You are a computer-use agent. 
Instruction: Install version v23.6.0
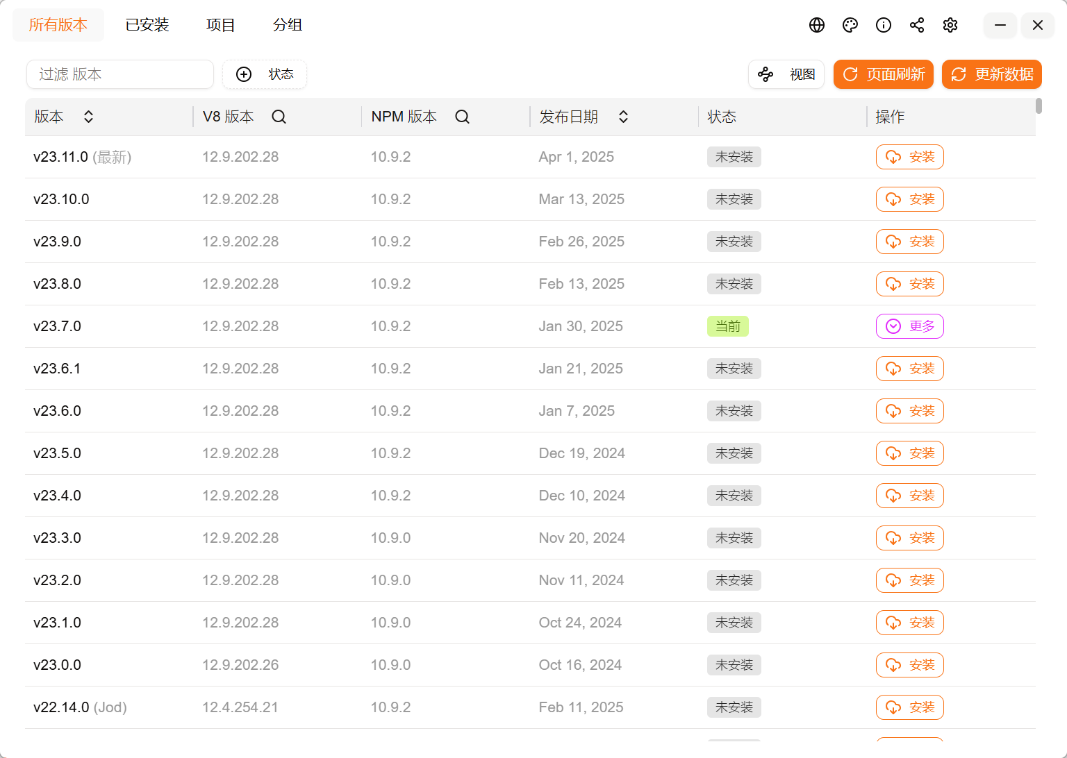tap(910, 411)
